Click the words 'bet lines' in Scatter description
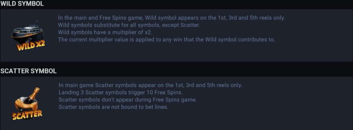This screenshot has width=353, height=130. click(156, 107)
